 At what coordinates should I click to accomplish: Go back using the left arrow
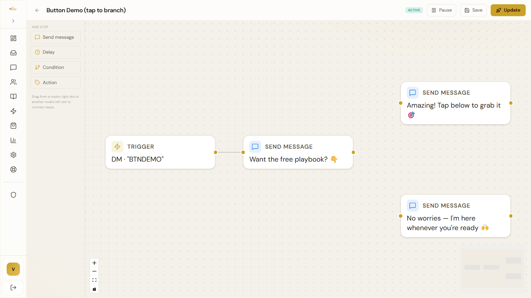[37, 10]
